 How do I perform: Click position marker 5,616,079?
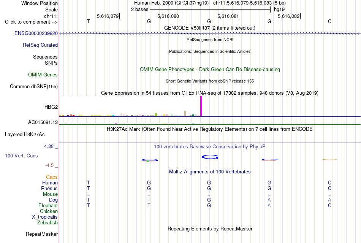coord(108,16)
